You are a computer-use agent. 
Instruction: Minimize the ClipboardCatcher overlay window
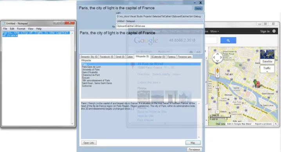195,3
